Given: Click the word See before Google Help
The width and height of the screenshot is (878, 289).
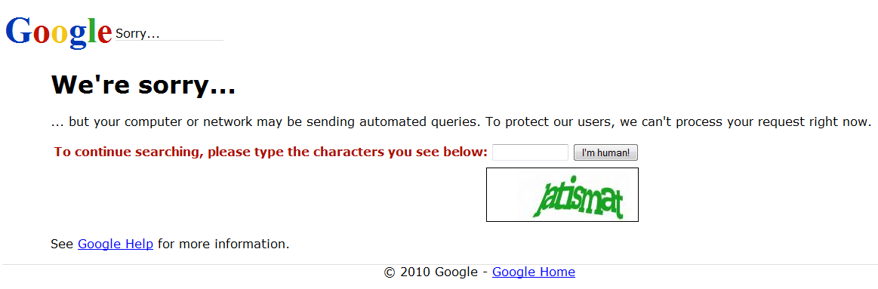Looking at the screenshot, I should pyautogui.click(x=62, y=244).
